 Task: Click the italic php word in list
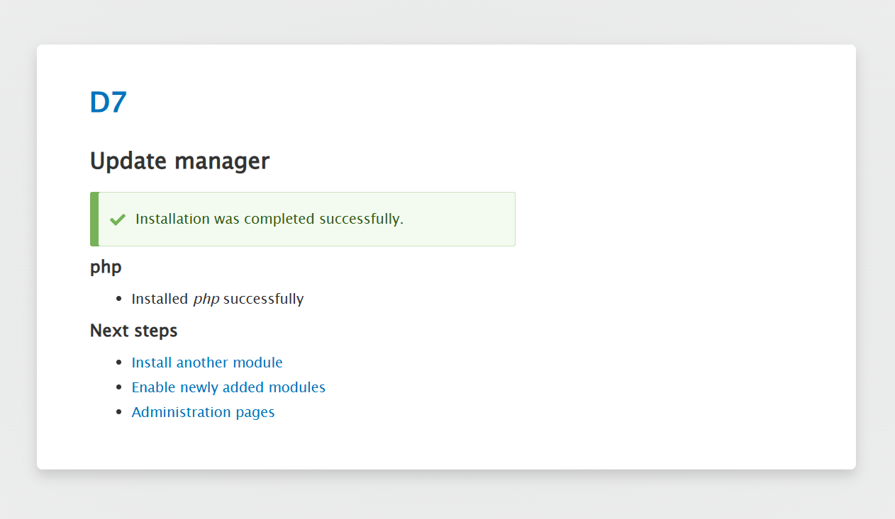click(206, 299)
